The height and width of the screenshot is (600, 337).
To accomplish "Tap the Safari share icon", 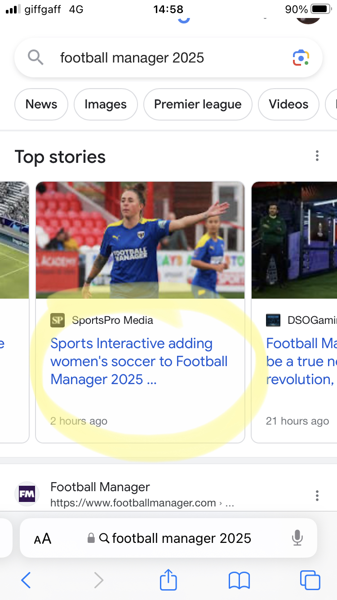I will (x=168, y=580).
